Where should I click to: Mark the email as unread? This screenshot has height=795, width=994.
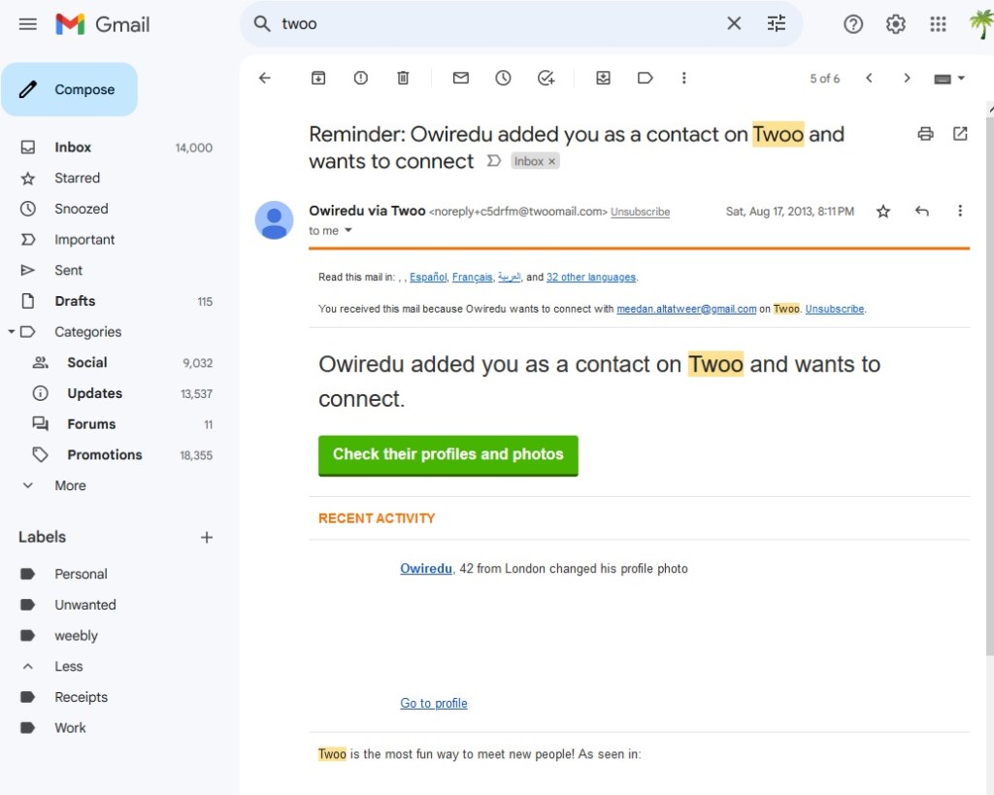click(x=461, y=79)
